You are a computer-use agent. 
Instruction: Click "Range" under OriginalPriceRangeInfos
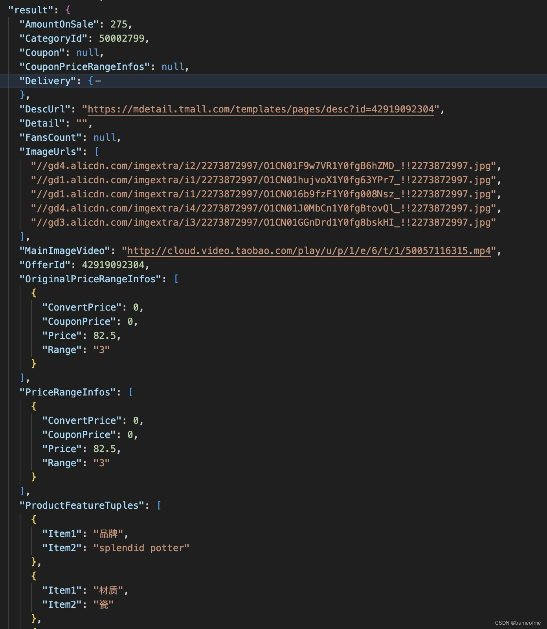62,350
